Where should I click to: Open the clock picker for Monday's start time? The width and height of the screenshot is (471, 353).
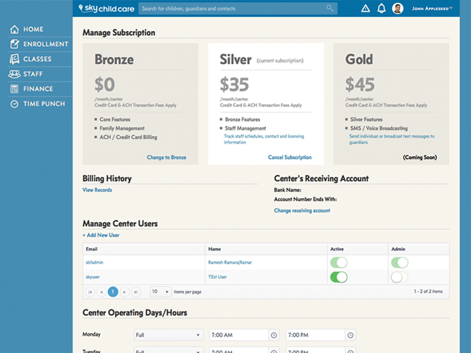click(x=274, y=334)
